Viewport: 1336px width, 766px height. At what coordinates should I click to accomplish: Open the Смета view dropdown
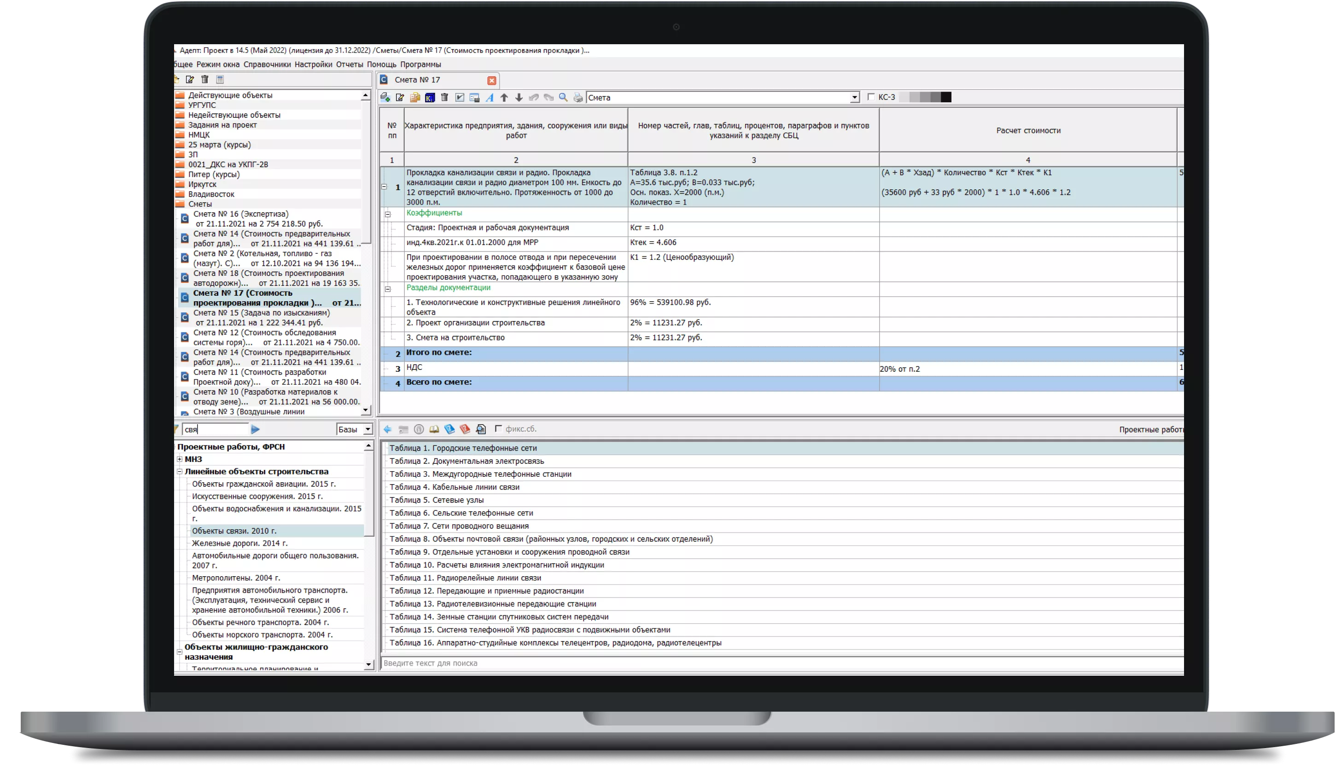854,97
